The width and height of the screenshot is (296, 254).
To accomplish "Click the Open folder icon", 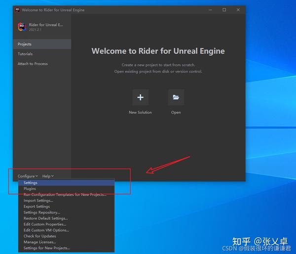I will tap(176, 97).
